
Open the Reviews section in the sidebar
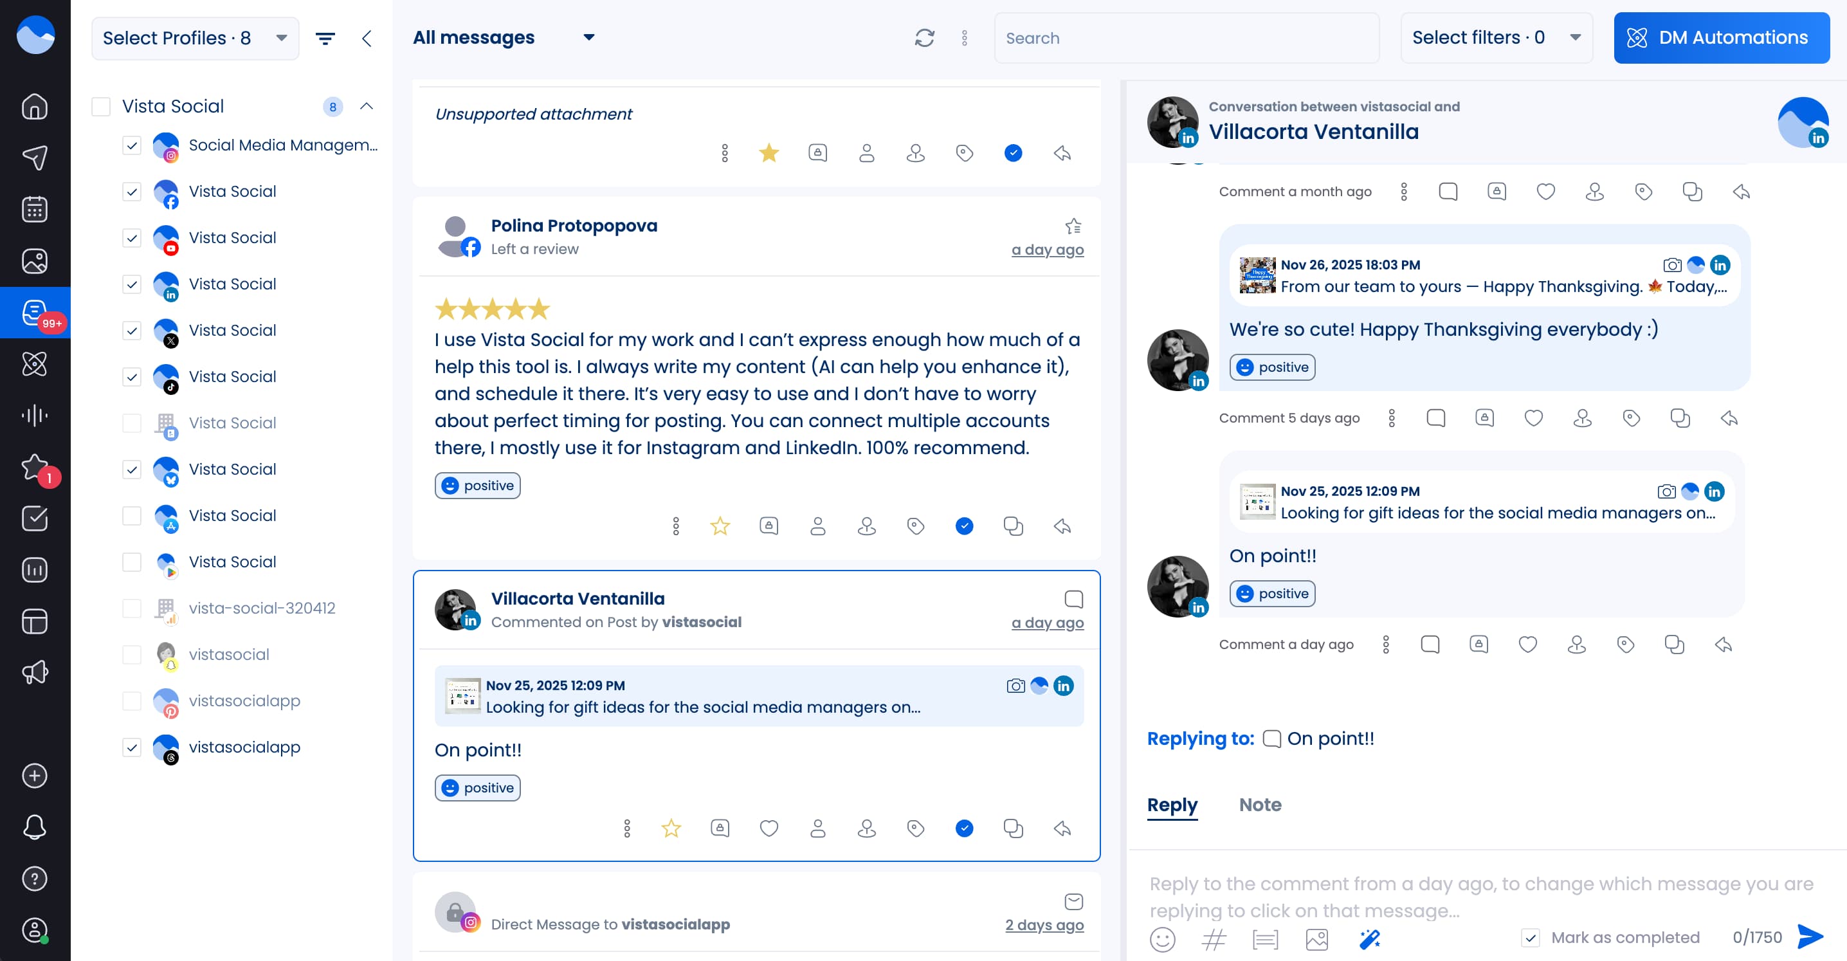35,467
